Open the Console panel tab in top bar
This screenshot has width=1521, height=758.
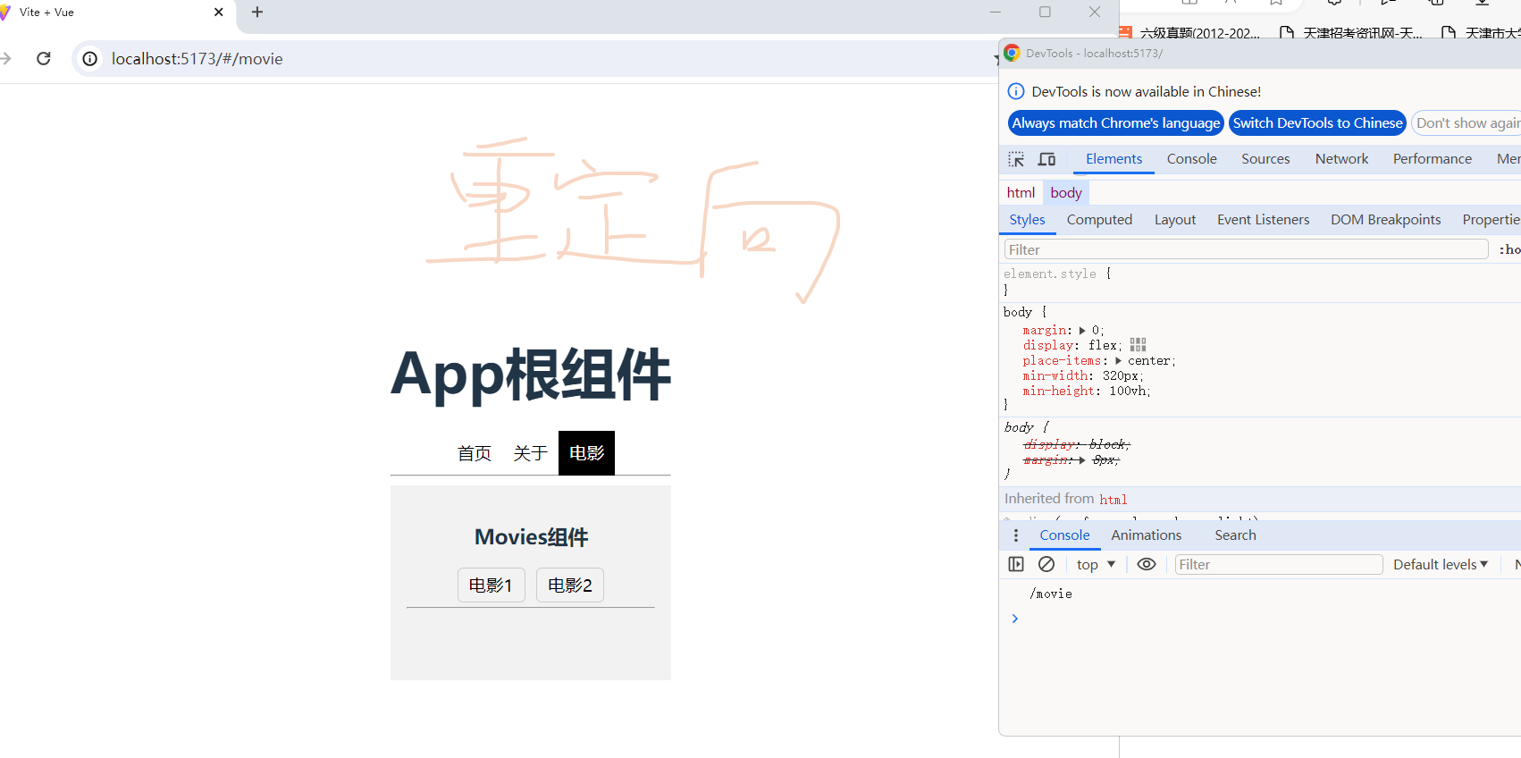[x=1191, y=159]
